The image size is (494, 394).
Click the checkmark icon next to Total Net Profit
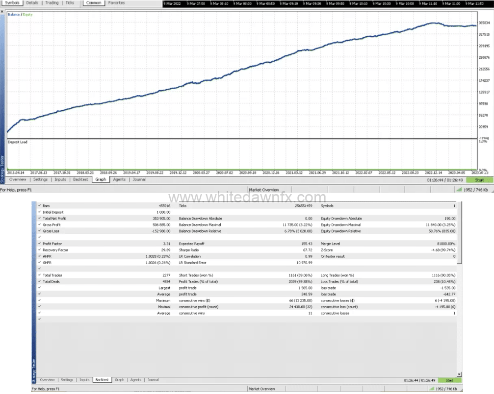[x=39, y=219]
